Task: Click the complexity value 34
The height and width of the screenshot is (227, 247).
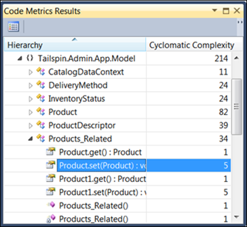Action: point(224,139)
